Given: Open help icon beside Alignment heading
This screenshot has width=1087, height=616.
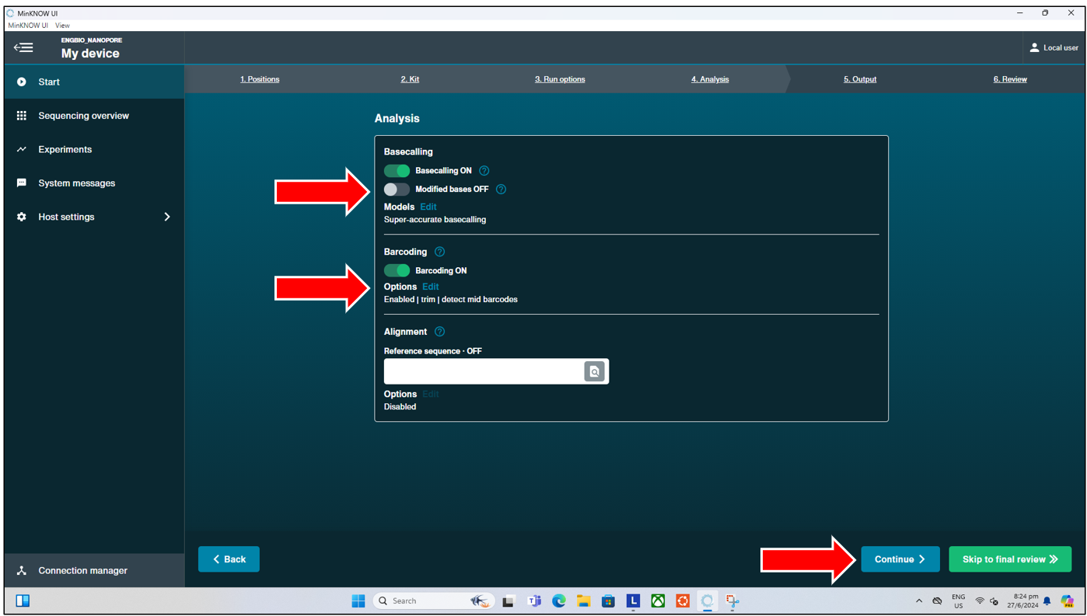Looking at the screenshot, I should [439, 332].
